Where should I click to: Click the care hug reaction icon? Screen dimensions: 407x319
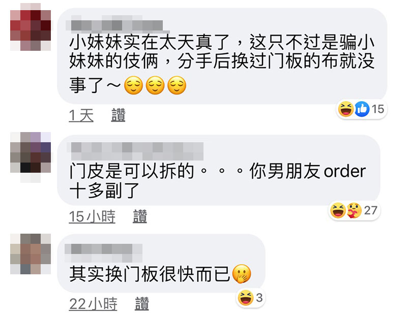(354, 210)
